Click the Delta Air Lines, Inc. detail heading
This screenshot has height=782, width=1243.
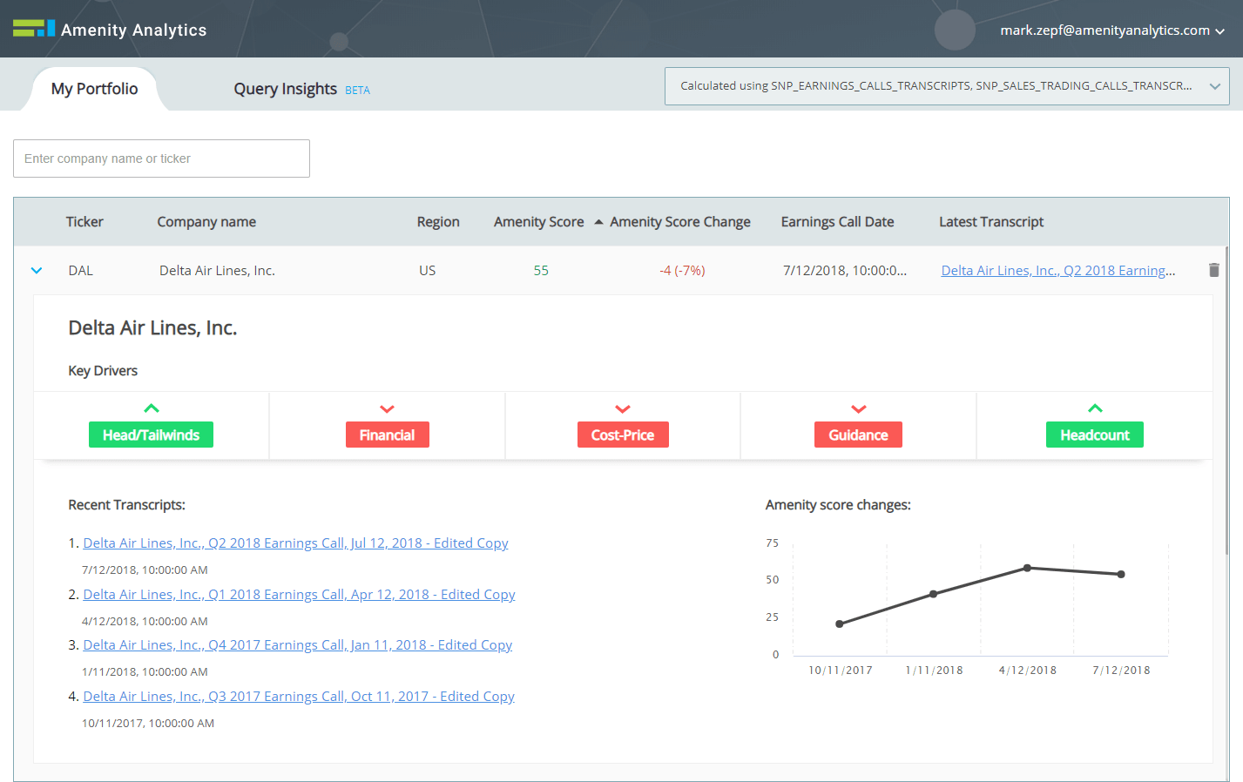click(x=152, y=328)
